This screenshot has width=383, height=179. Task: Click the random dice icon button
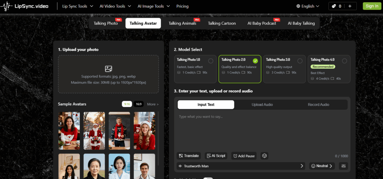pyautogui.click(x=264, y=156)
